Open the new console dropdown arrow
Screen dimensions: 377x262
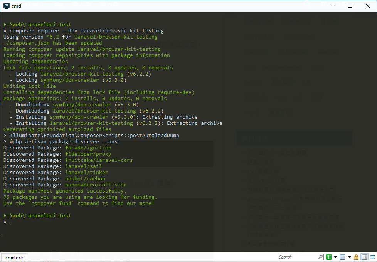(335, 257)
